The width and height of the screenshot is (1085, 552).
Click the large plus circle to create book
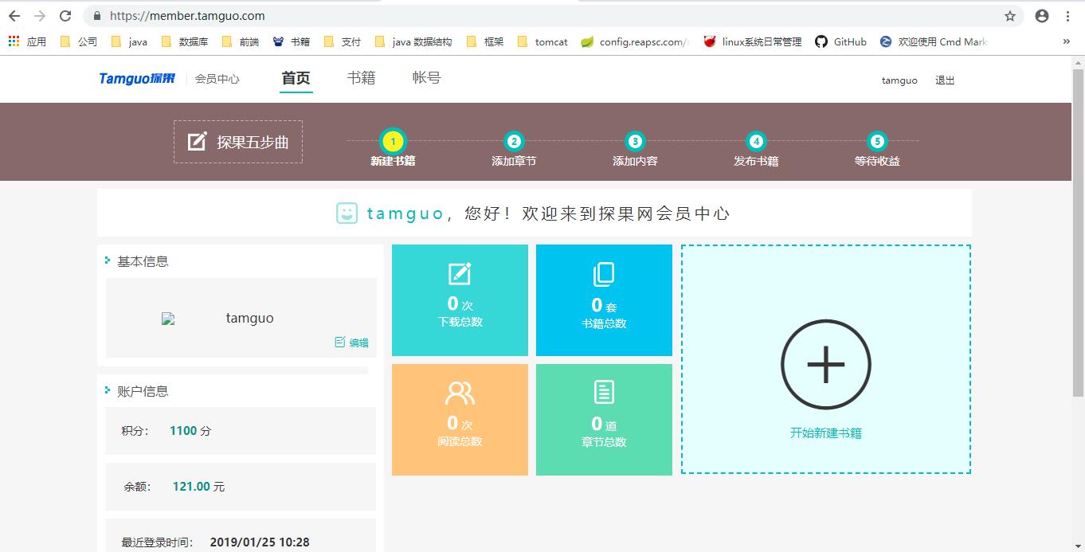coord(826,365)
